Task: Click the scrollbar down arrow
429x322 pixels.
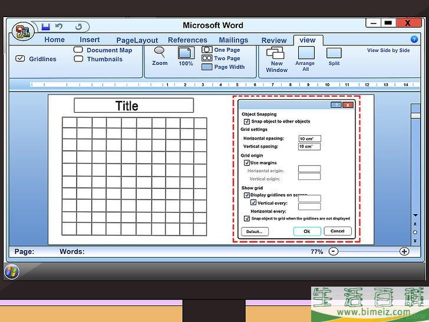Action: (415, 215)
